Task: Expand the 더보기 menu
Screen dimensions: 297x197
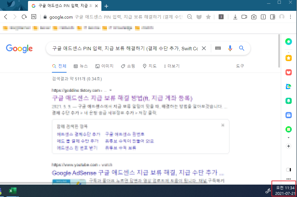Action: coord(172,66)
